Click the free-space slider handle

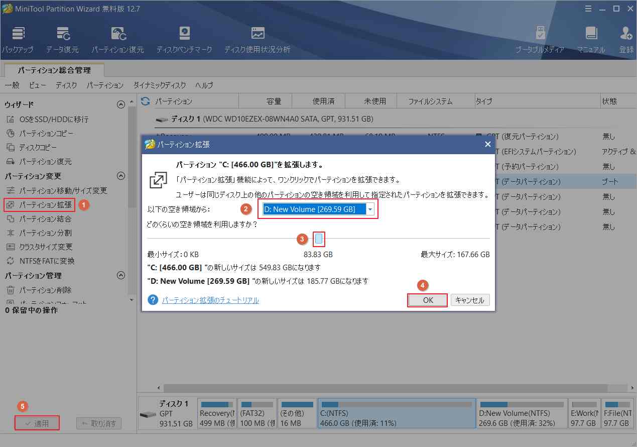point(319,239)
